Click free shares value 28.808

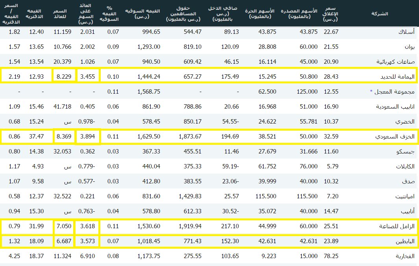[267, 47]
